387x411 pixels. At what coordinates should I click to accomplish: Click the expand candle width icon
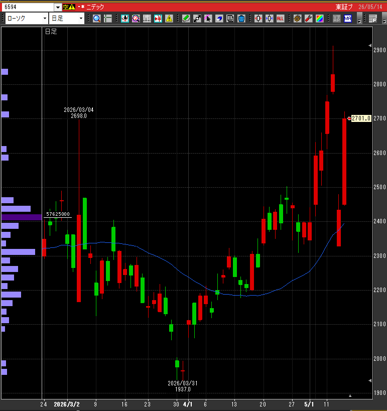tap(259, 19)
